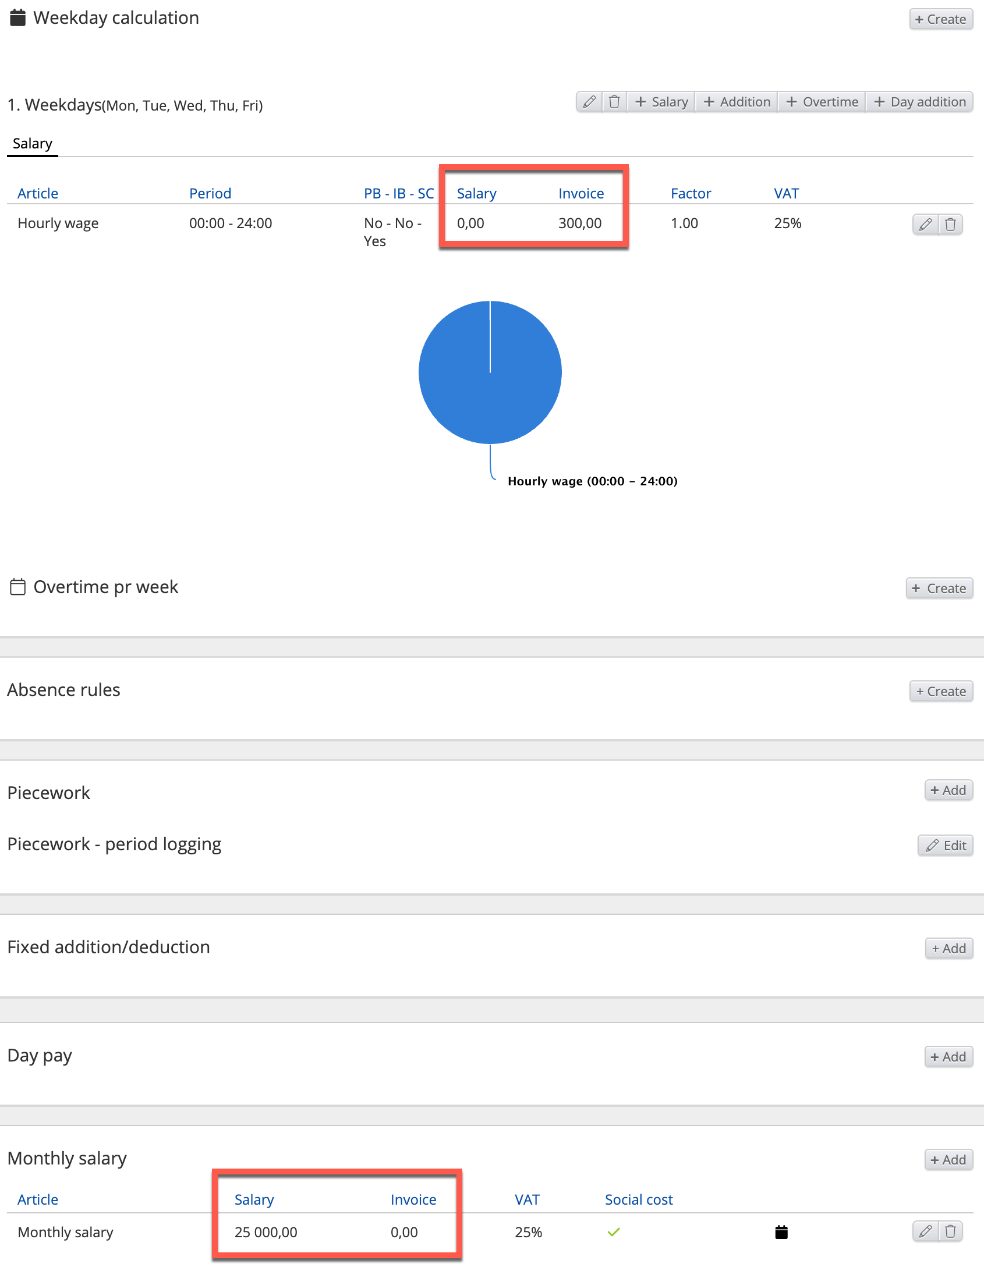This screenshot has width=984, height=1271.
Task: Edit the Hourly wage row
Action: (x=925, y=224)
